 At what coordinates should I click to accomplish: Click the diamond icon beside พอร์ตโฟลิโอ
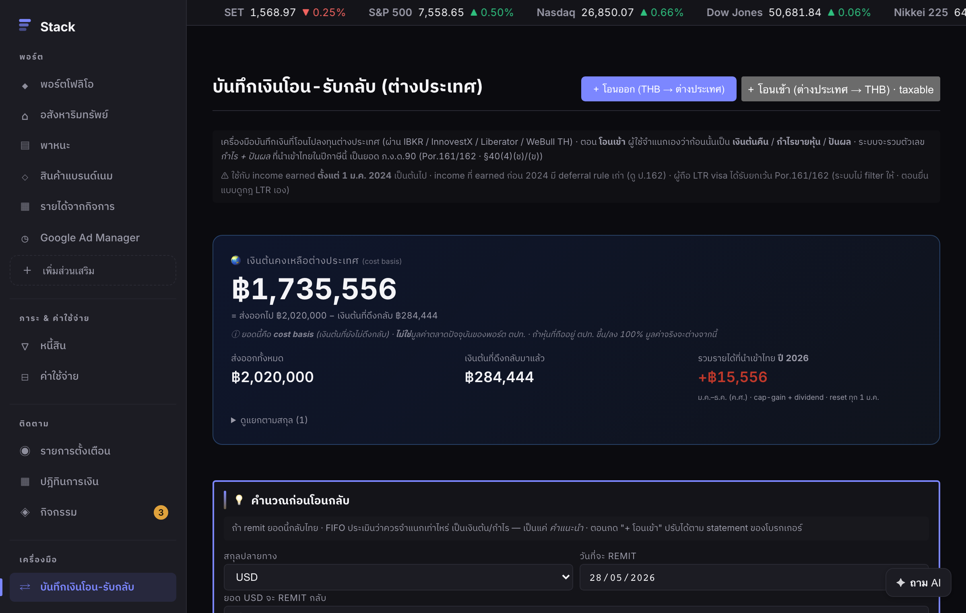coord(25,86)
